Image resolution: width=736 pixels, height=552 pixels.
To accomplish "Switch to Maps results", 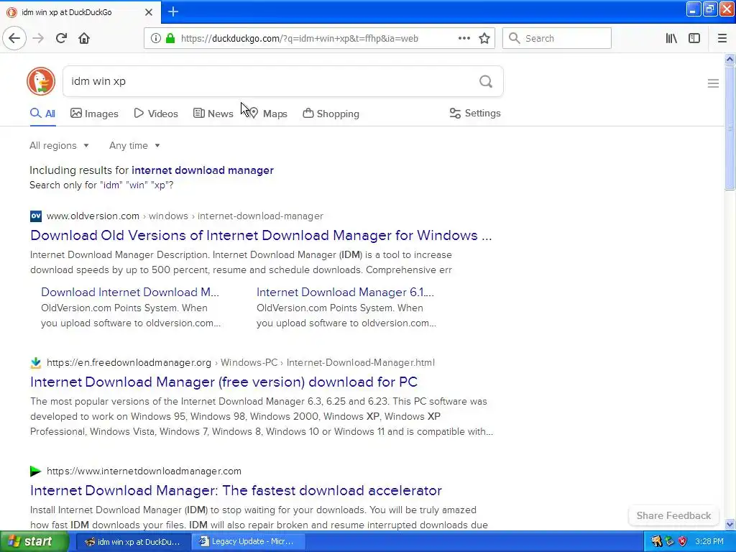I will 268,114.
